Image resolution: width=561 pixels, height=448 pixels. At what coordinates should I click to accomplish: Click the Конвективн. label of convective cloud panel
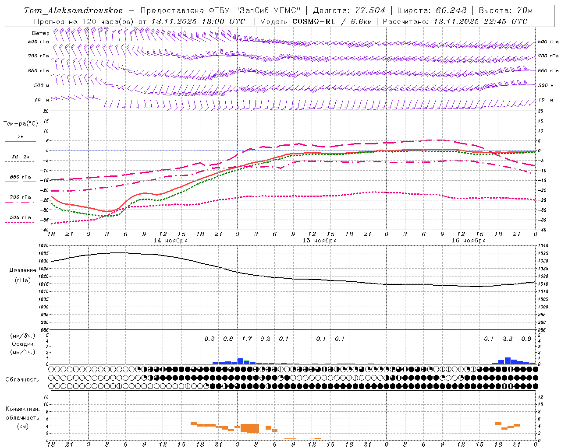click(22, 409)
